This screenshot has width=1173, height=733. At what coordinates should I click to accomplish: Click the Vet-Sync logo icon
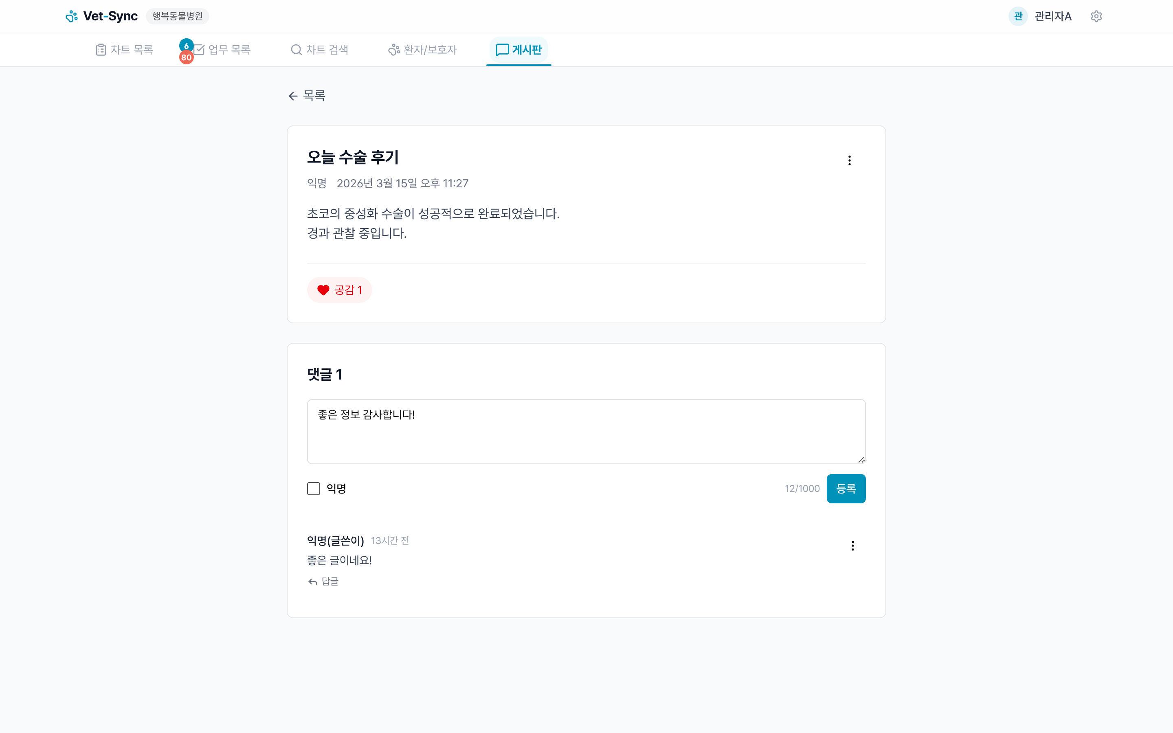[x=72, y=16]
